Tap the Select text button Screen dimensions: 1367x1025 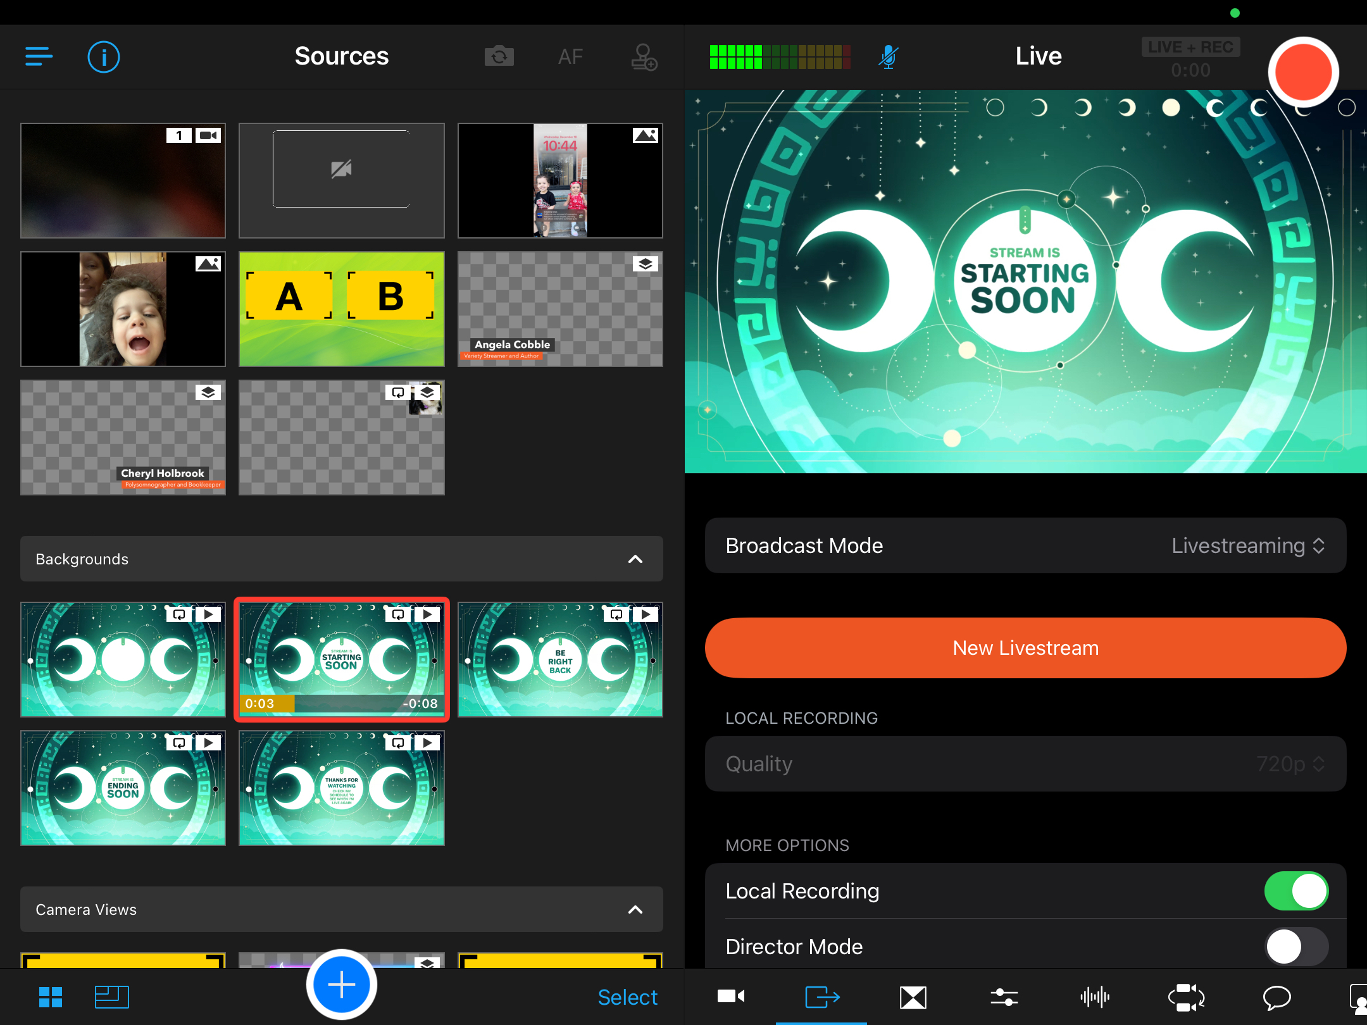tap(627, 998)
